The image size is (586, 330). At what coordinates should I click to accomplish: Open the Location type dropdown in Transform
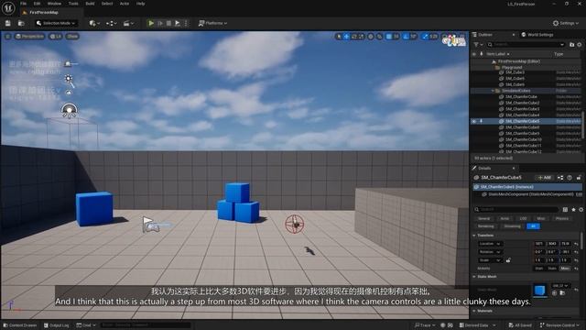[490, 244]
